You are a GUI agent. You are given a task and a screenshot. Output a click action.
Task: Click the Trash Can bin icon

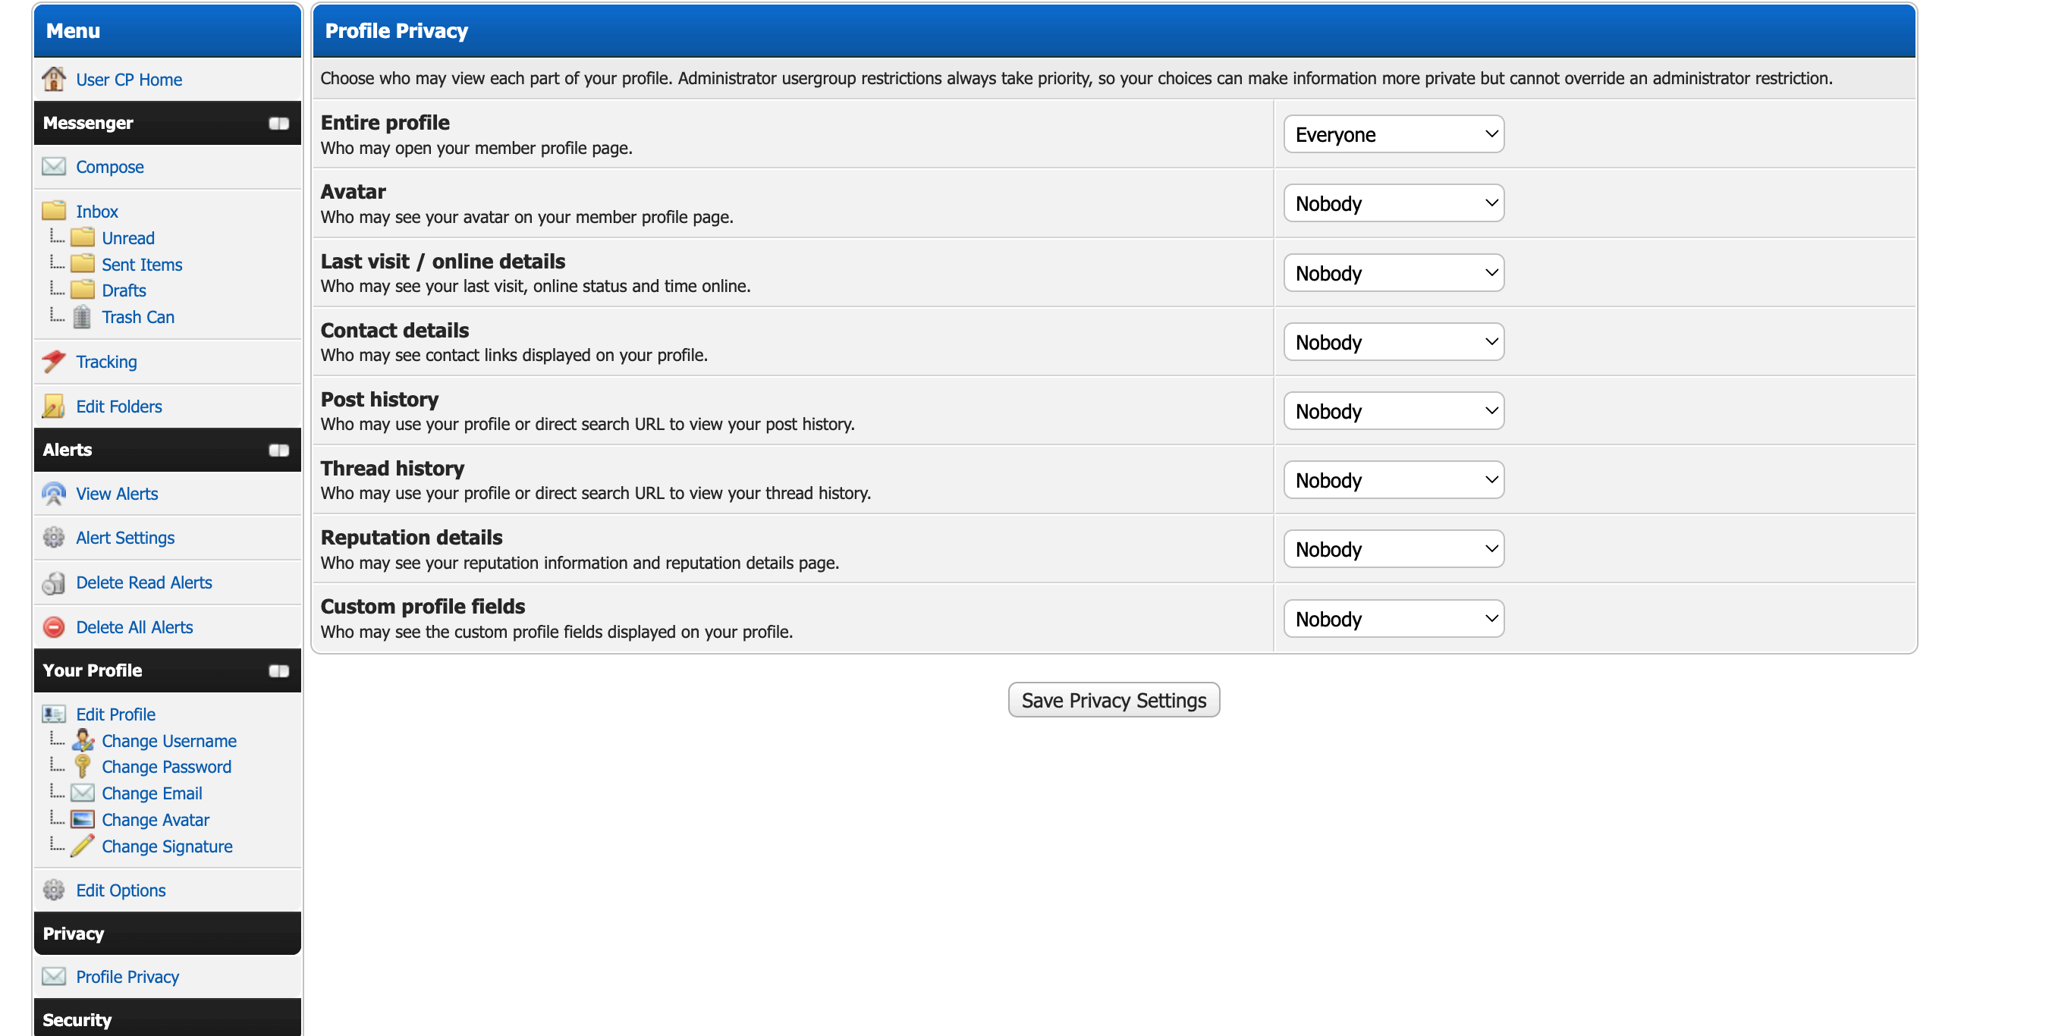click(82, 317)
